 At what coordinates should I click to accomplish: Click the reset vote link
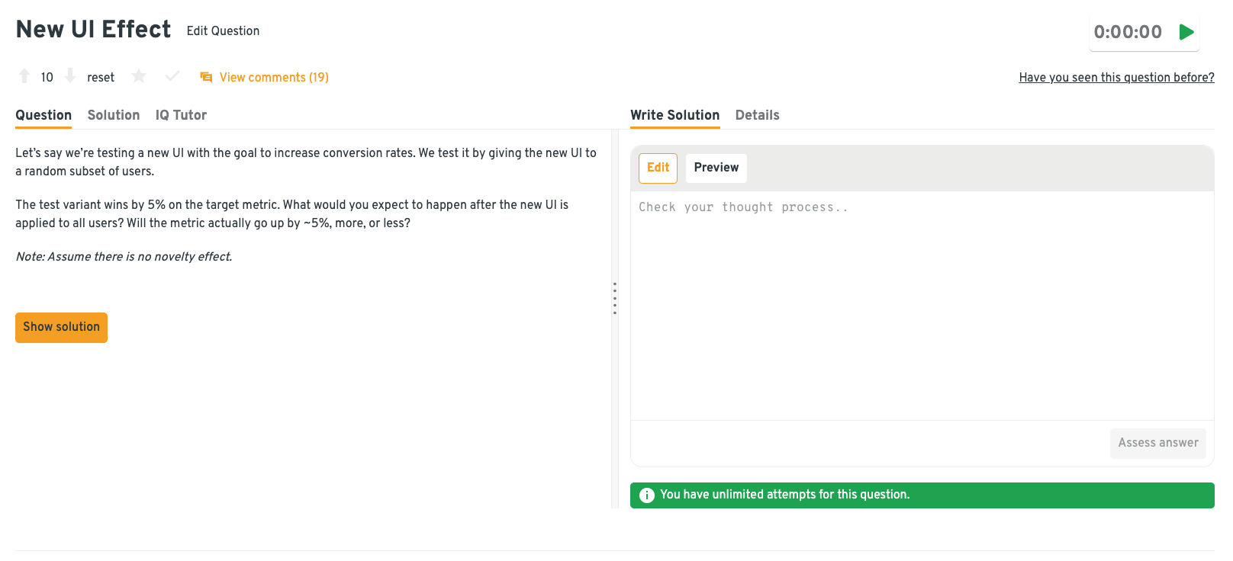click(x=101, y=77)
